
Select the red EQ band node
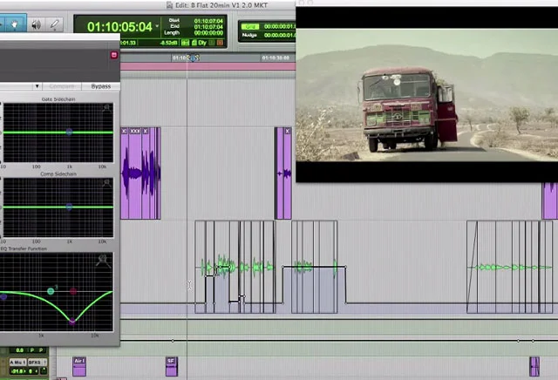pos(73,291)
